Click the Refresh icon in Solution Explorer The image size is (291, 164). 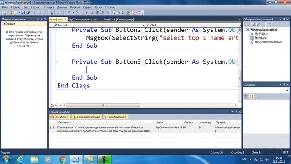tap(258, 24)
